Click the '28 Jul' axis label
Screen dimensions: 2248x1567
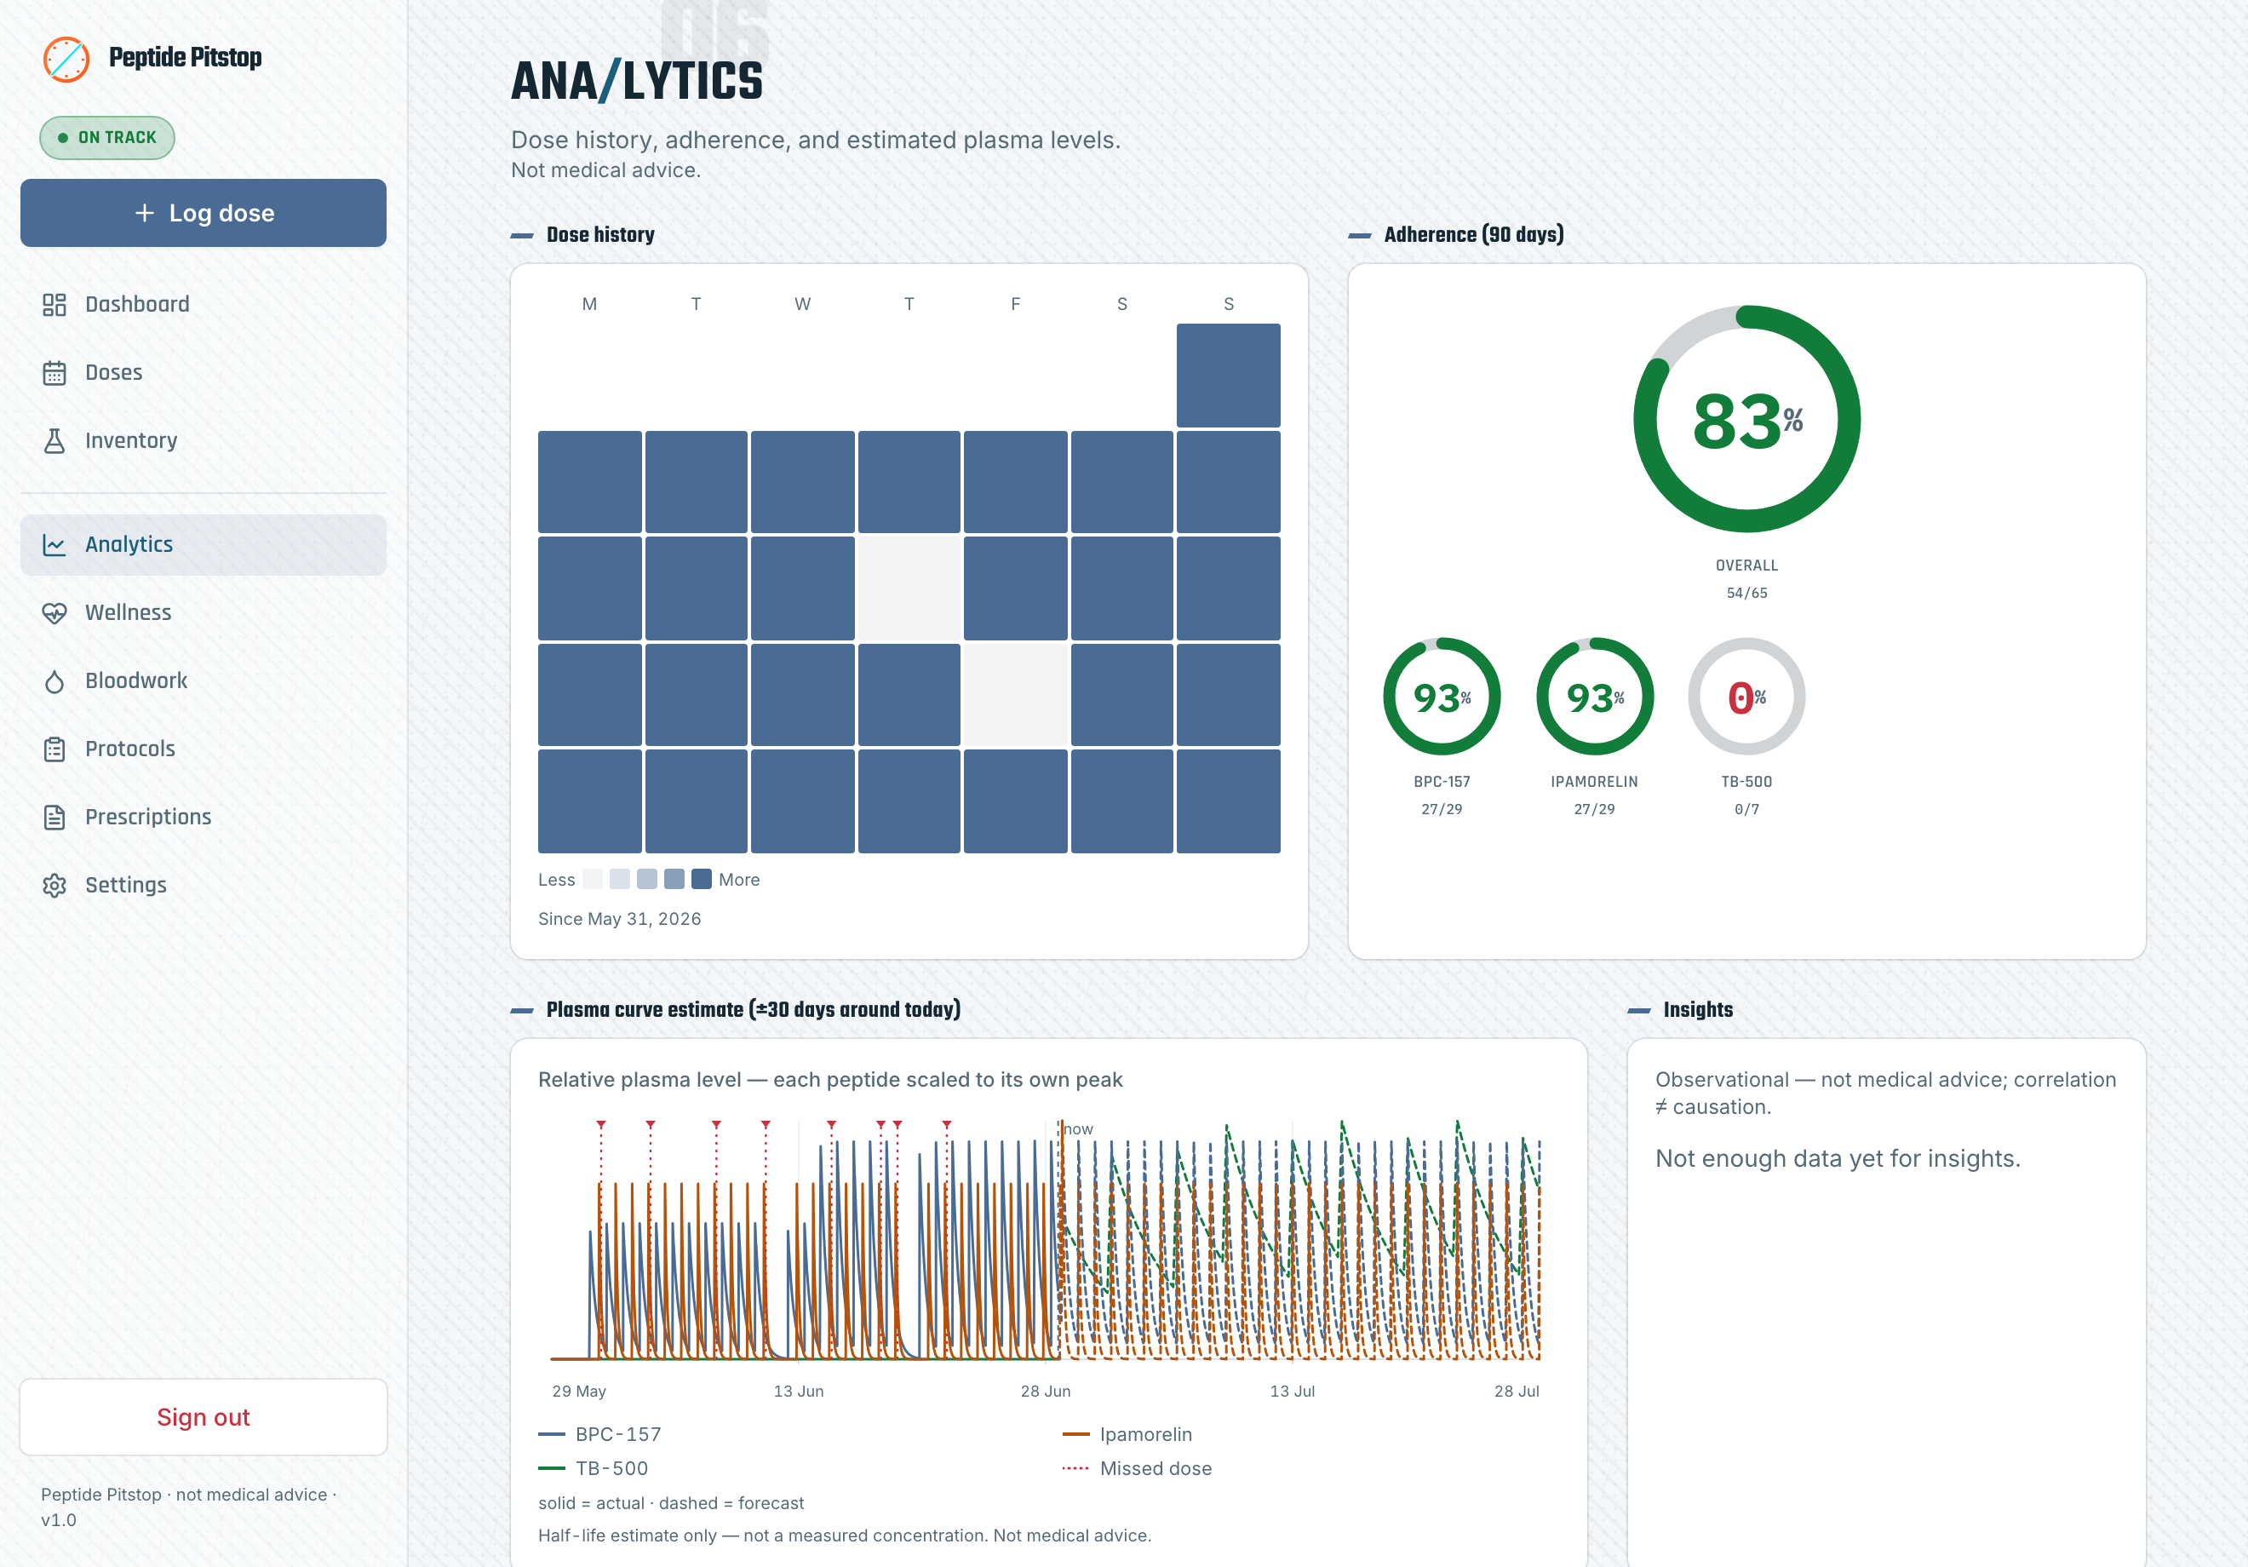click(1517, 1392)
